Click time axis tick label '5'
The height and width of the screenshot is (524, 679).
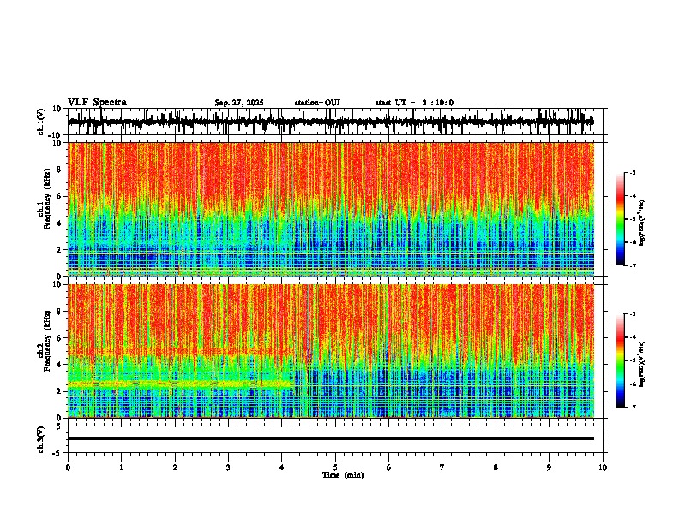click(335, 467)
